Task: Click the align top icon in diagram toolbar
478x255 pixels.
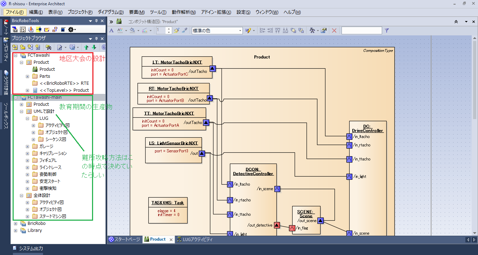Action: [x=277, y=30]
